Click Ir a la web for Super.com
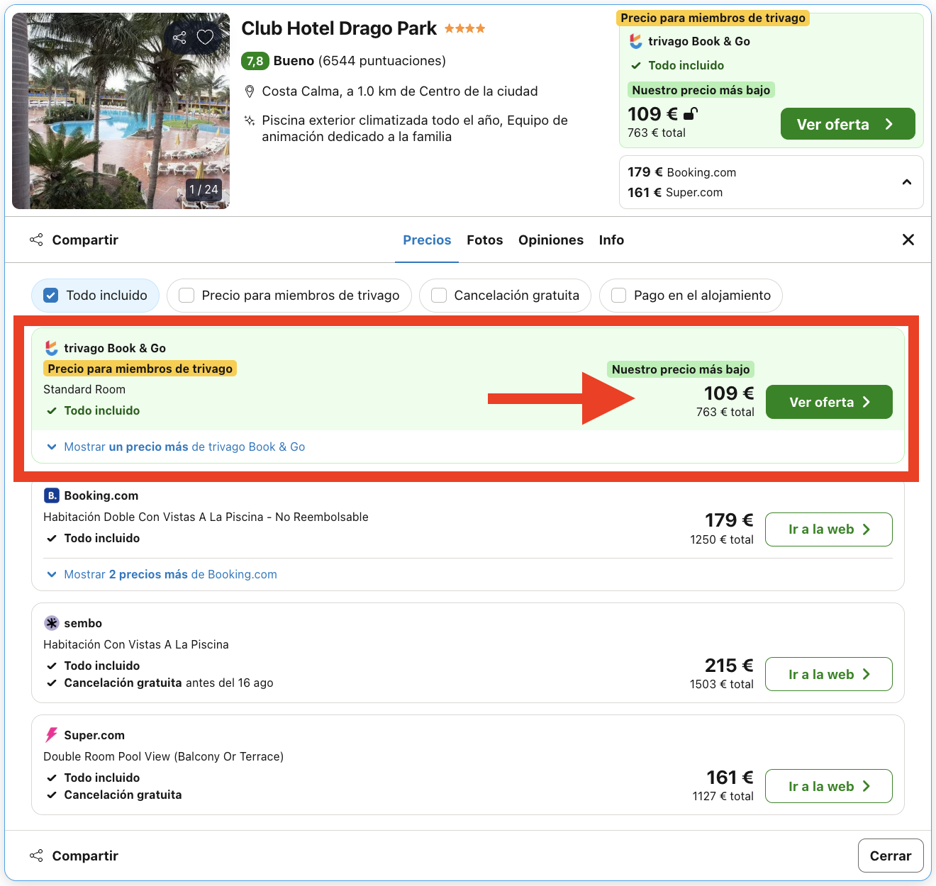 pos(829,786)
